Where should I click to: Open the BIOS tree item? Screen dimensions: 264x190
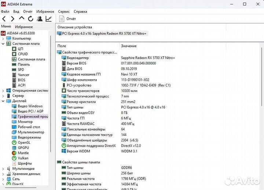pos(19,80)
